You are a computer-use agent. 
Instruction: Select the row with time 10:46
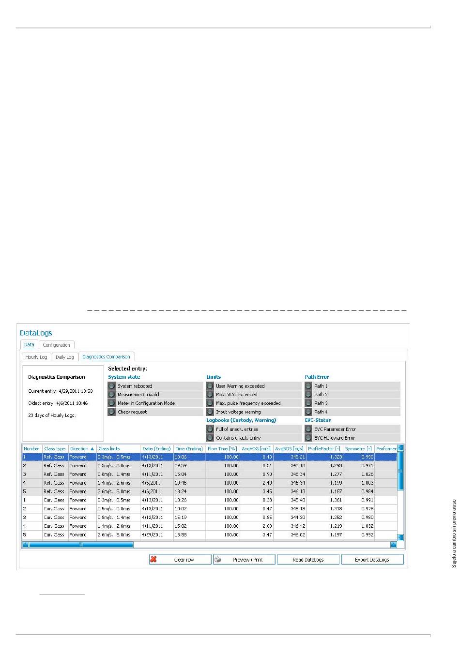210,483
